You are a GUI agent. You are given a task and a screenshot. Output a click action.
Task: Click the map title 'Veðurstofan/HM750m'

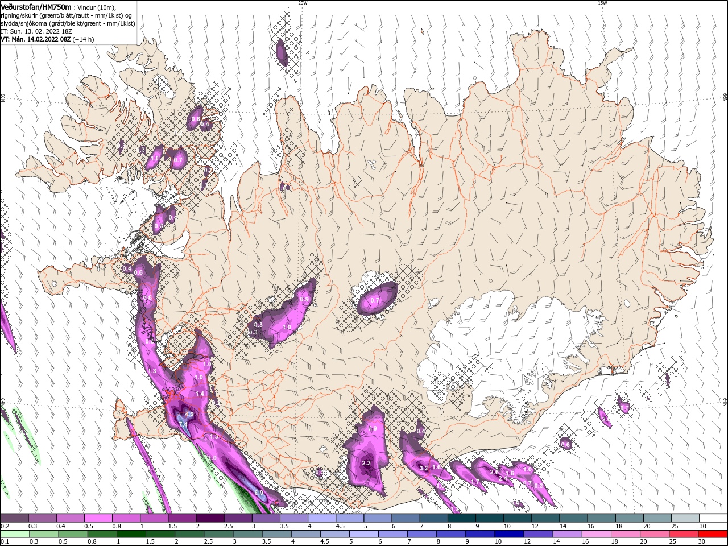coord(36,6)
